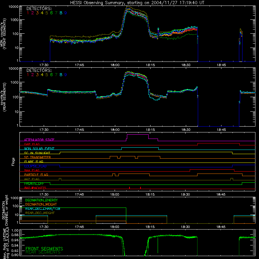Click the FLARE_FLAG label

(34, 162)
